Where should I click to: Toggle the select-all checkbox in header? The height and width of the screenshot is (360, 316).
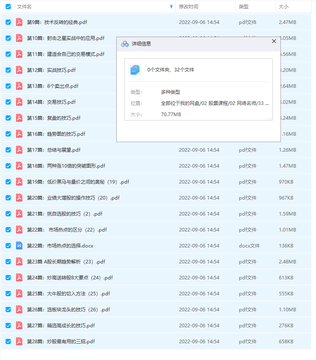coord(8,7)
